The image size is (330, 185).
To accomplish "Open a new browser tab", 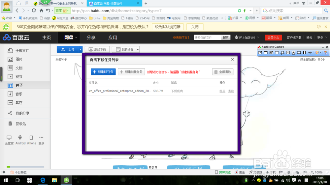I will (x=146, y=3).
